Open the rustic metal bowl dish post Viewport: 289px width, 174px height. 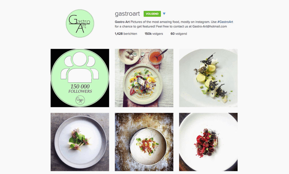(x=144, y=142)
